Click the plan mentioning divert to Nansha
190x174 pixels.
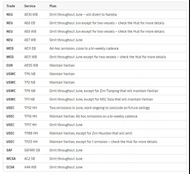[83, 14]
